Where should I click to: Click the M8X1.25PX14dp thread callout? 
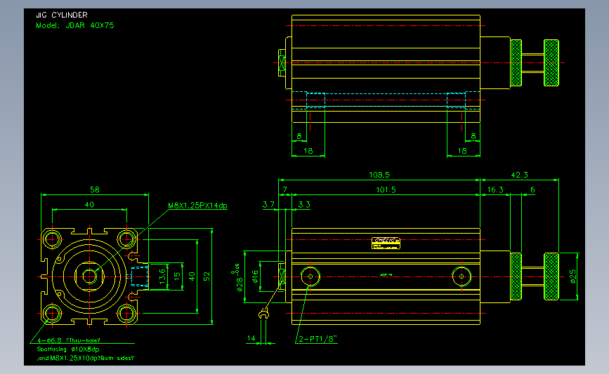click(197, 206)
